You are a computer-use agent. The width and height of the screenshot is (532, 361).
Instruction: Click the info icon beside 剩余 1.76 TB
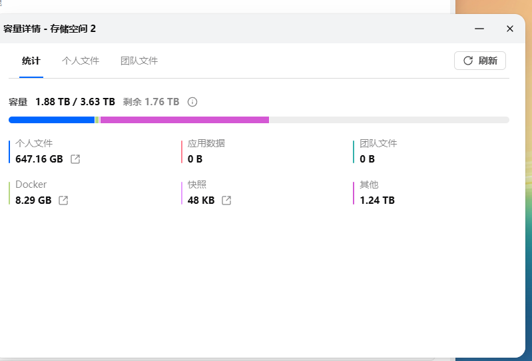point(192,102)
